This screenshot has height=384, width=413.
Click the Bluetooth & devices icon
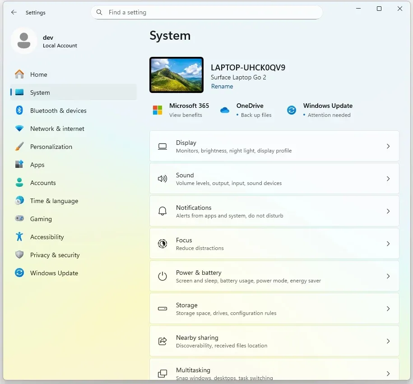pyautogui.click(x=19, y=111)
